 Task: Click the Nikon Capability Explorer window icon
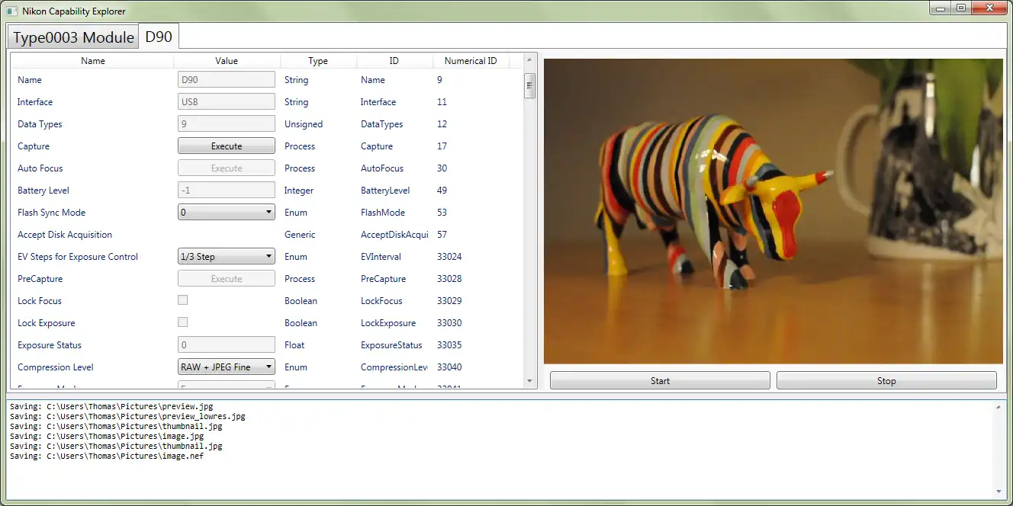pos(11,11)
